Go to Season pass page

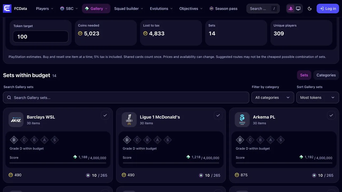(223, 9)
